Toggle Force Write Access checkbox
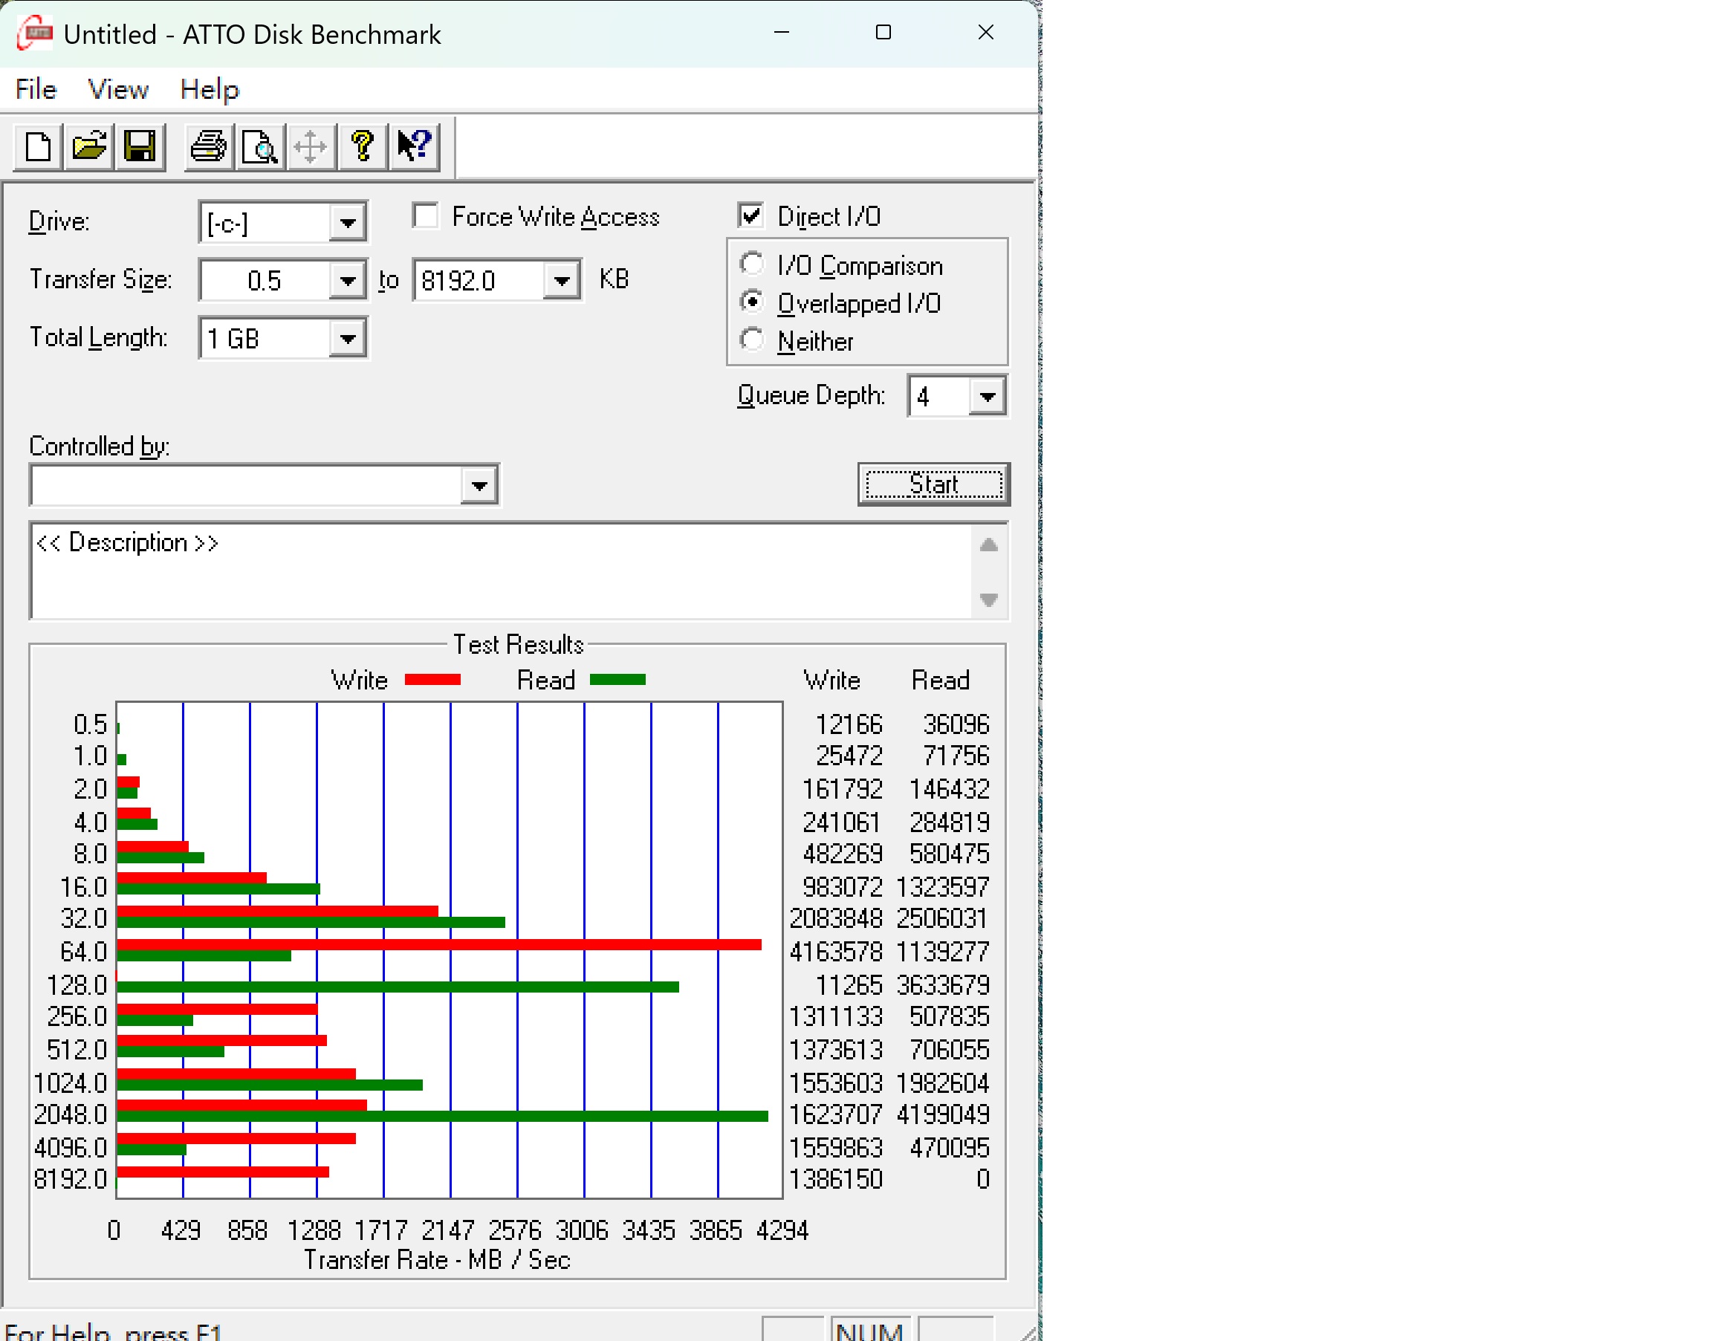 pyautogui.click(x=426, y=216)
